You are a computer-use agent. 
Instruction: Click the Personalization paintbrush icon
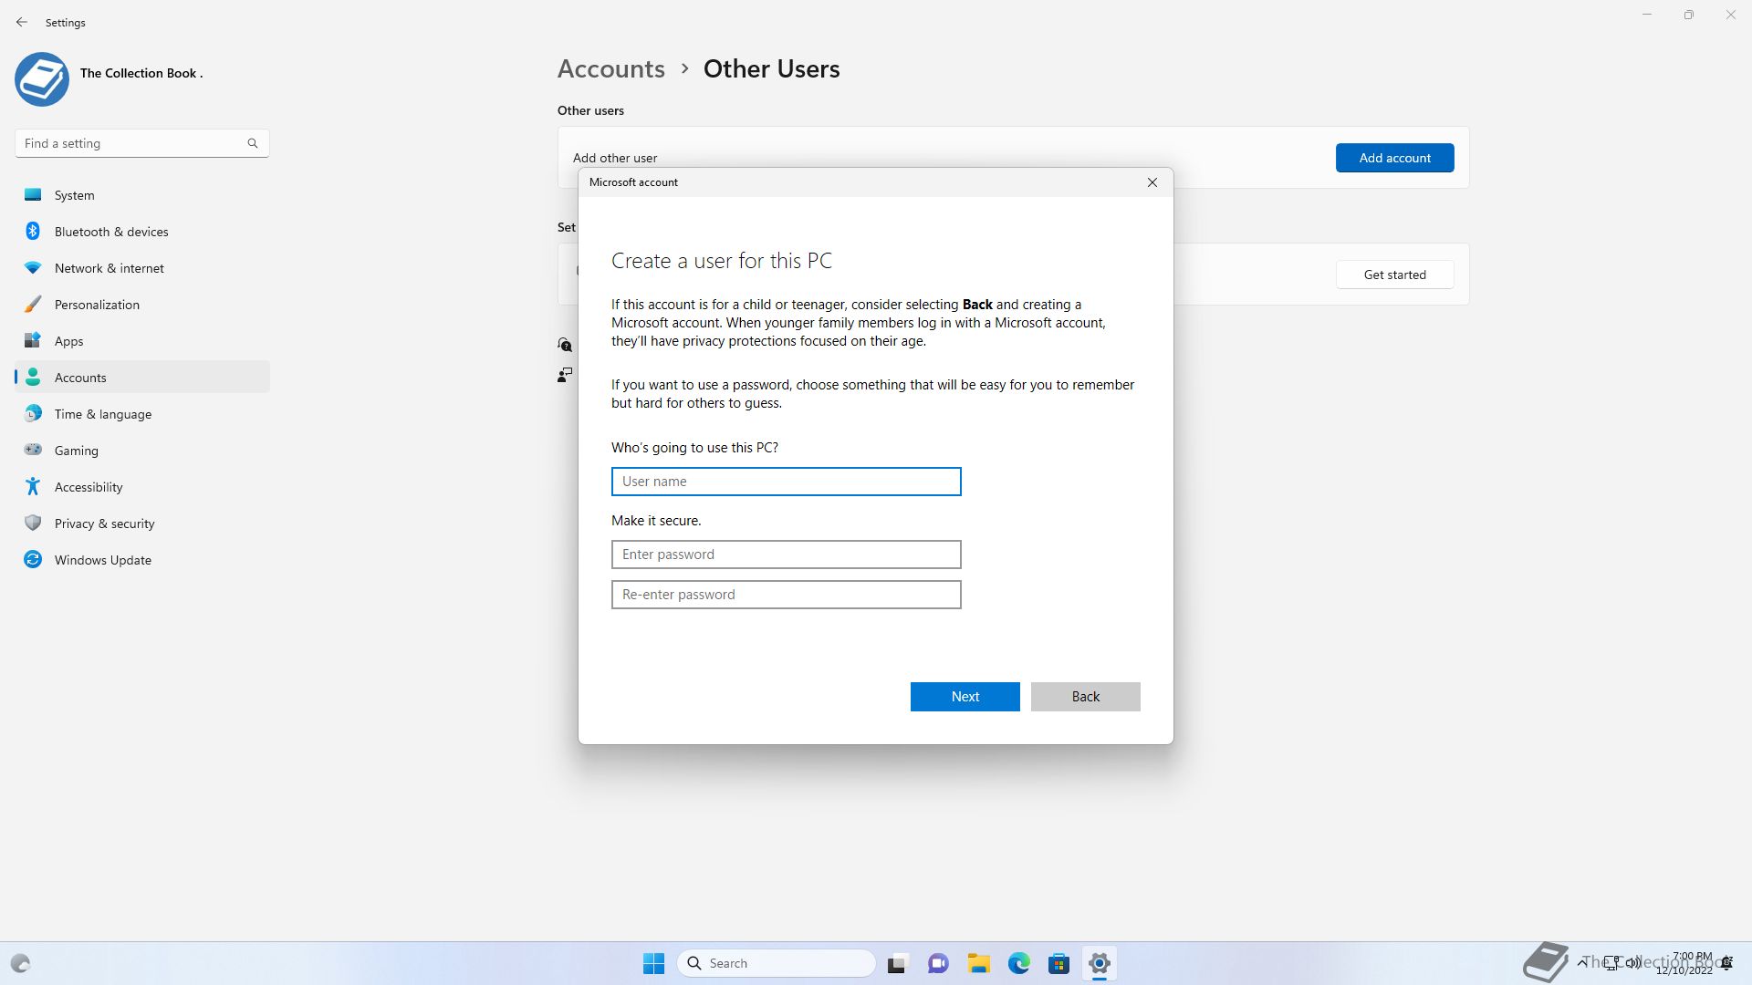click(33, 304)
